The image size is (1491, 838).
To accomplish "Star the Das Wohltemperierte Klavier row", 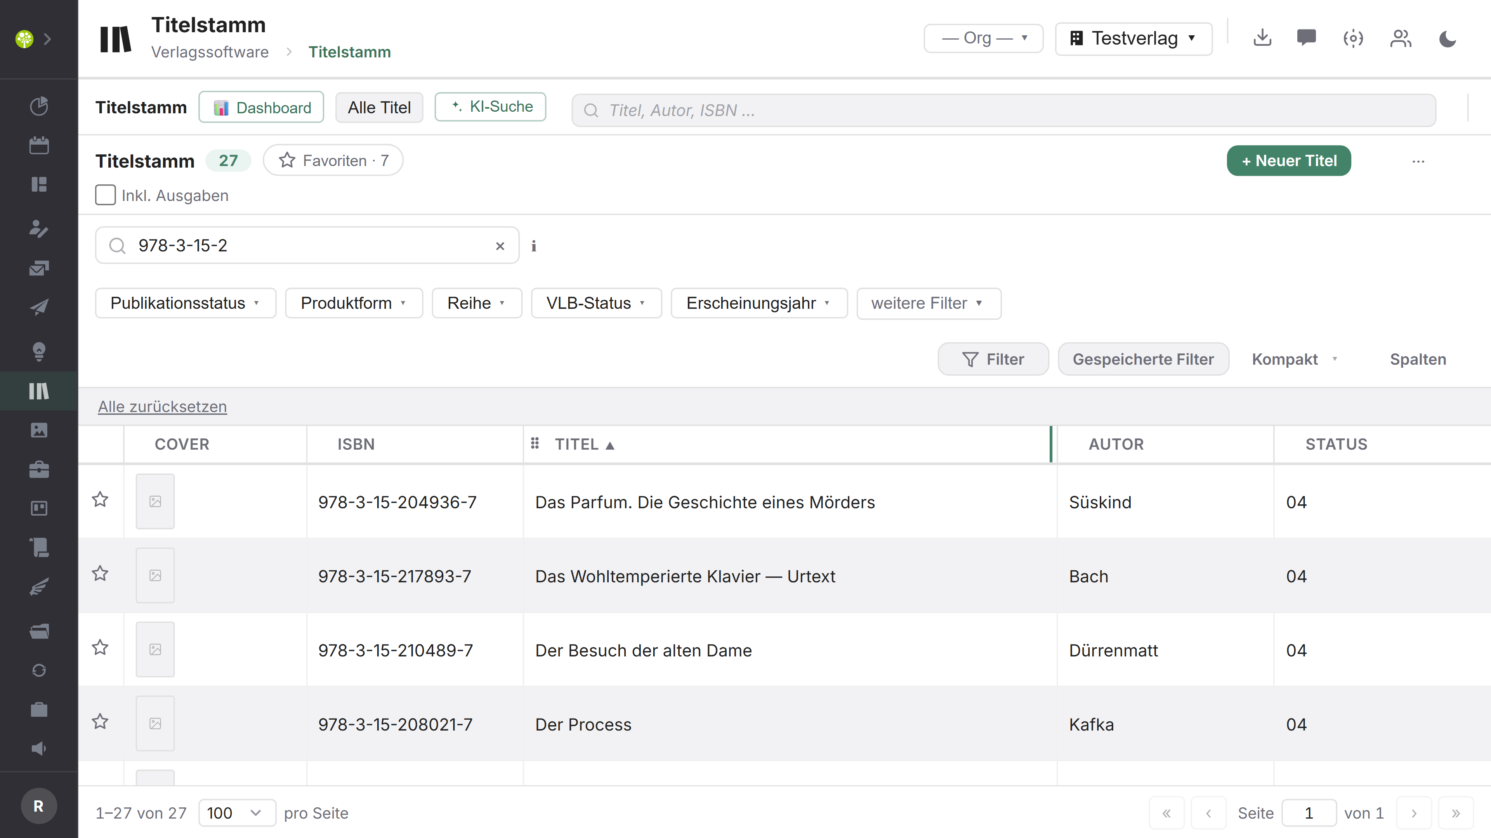I will tap(100, 573).
